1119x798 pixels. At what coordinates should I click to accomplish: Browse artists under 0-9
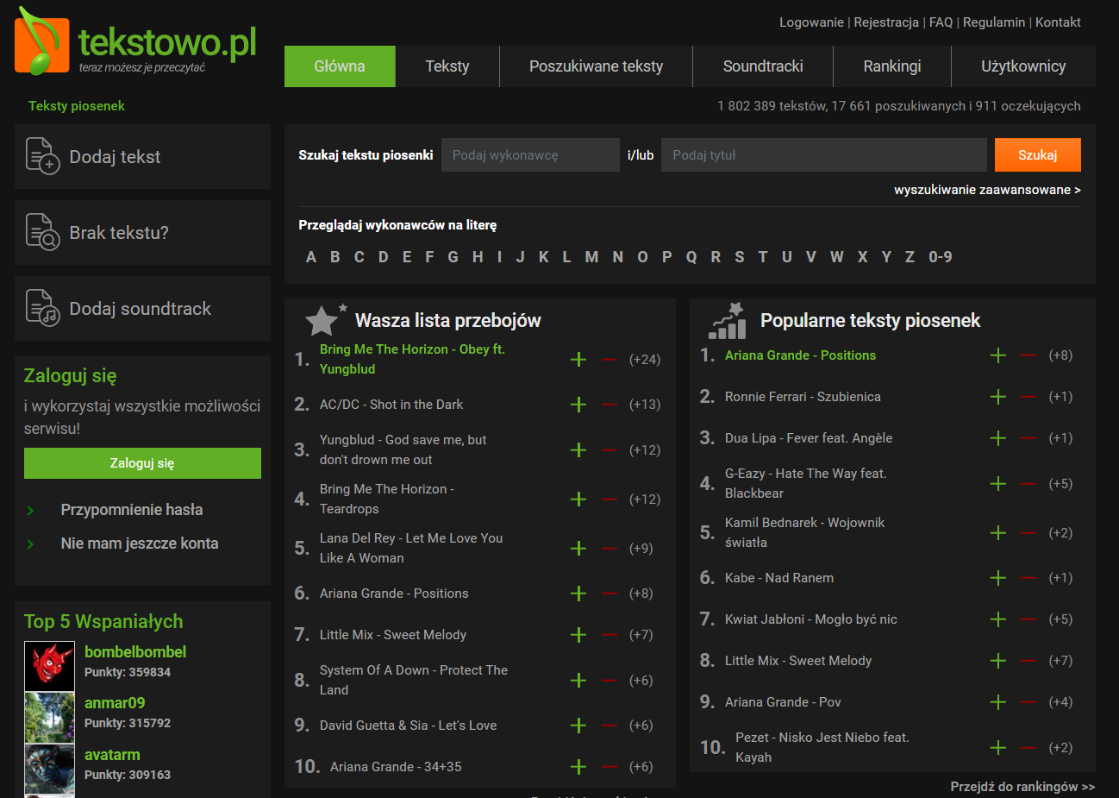941,257
